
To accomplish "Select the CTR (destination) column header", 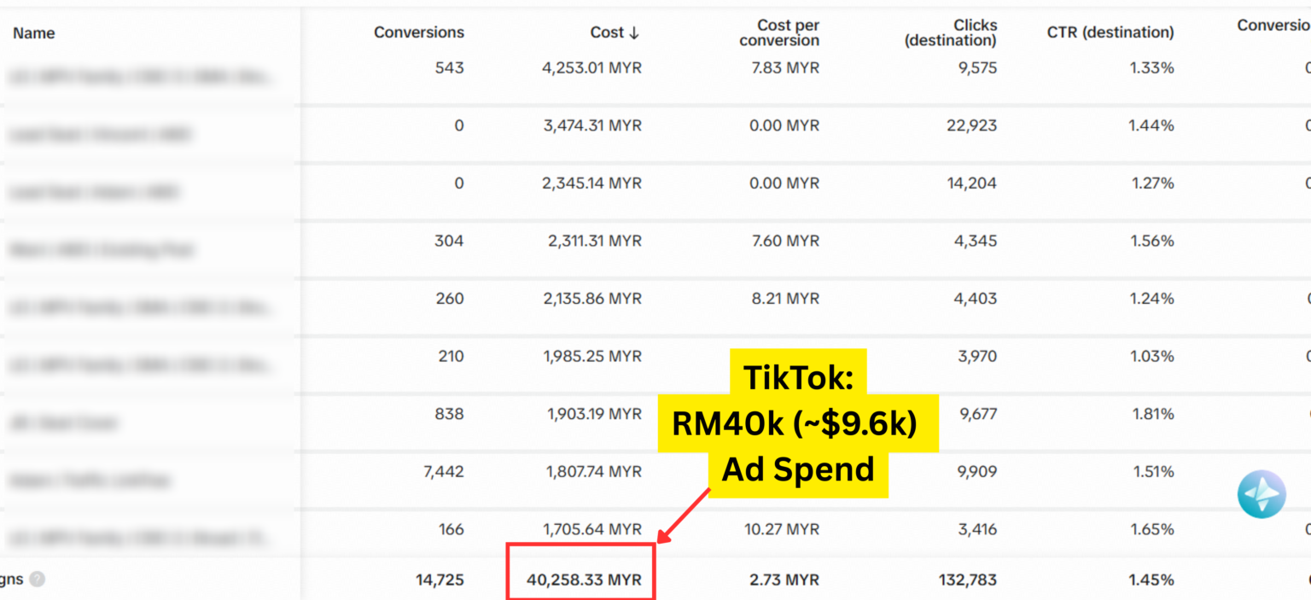I will pos(1110,32).
